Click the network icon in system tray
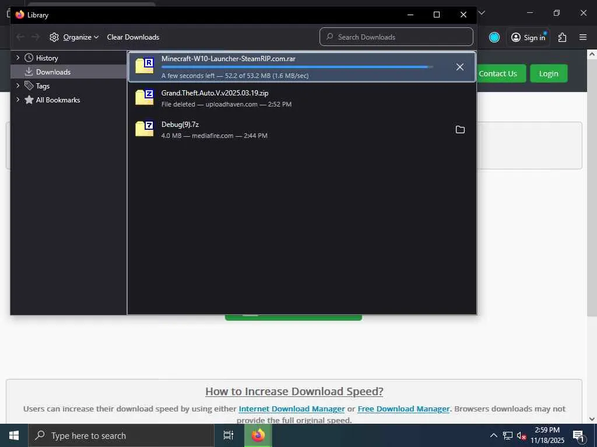The height and width of the screenshot is (447, 597). tap(508, 435)
